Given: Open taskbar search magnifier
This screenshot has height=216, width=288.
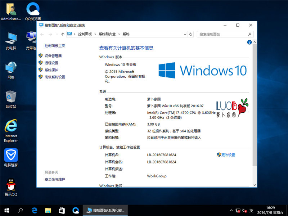Looking at the screenshot, I should [x=21, y=210].
